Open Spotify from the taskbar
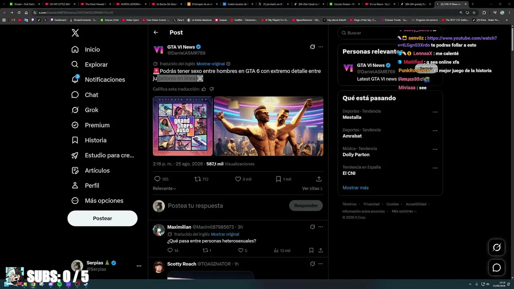Viewport: 514px width, 289px height. [x=59, y=285]
